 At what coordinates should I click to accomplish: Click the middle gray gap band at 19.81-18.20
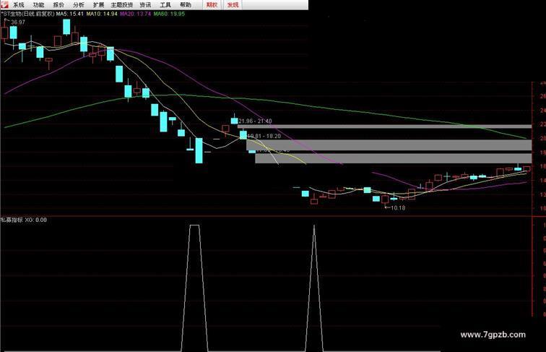(389, 145)
